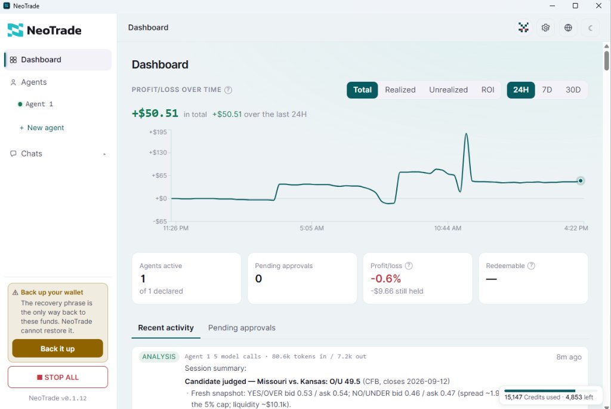Open Chats in the sidebar
This screenshot has width=611, height=409.
click(x=58, y=153)
